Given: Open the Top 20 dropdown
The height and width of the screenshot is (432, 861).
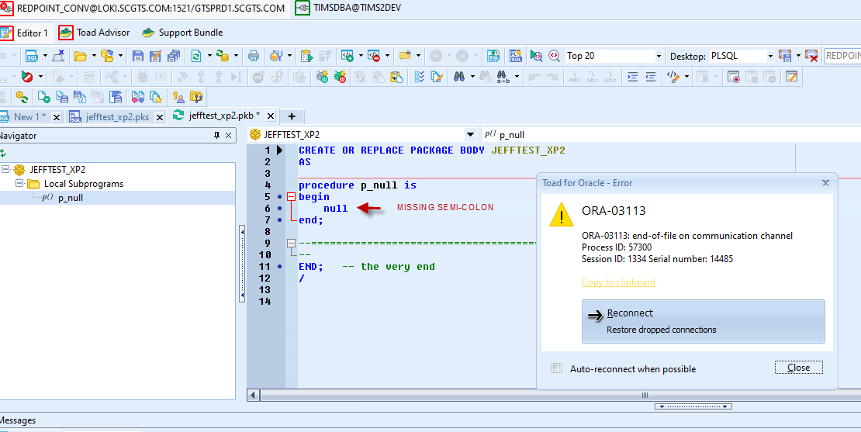Looking at the screenshot, I should tap(659, 56).
